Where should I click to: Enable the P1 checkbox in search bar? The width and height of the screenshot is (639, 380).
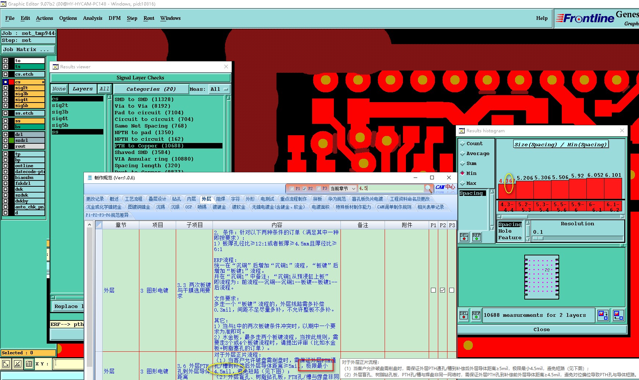point(292,189)
